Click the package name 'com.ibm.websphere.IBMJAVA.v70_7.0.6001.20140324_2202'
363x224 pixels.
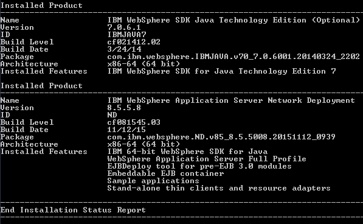pyautogui.click(x=233, y=57)
